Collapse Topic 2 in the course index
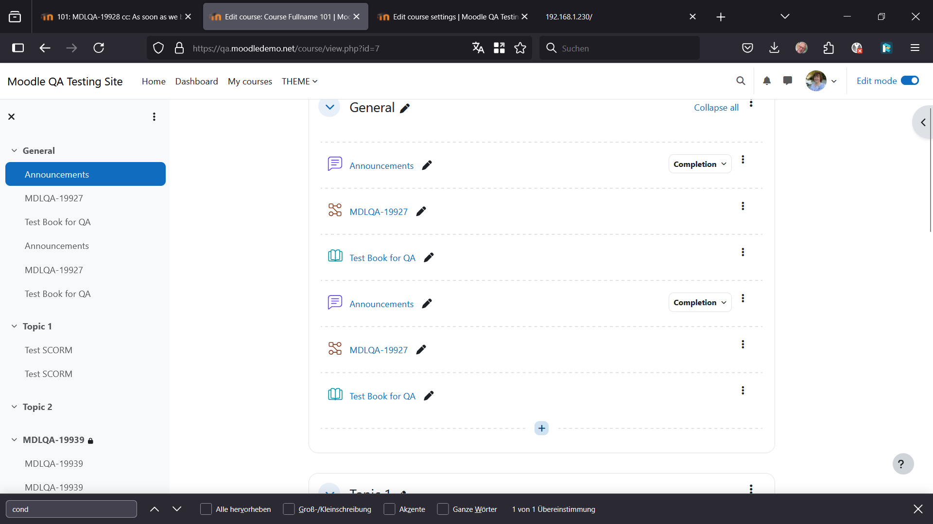 pos(14,407)
